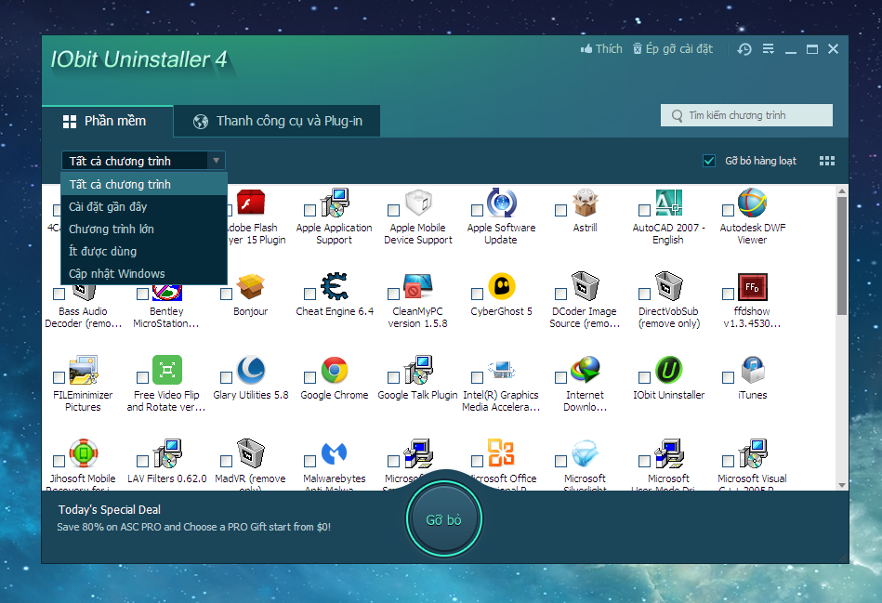Select the Autodesk DWF Viewer icon
Image resolution: width=882 pixels, height=603 pixels.
(x=753, y=203)
